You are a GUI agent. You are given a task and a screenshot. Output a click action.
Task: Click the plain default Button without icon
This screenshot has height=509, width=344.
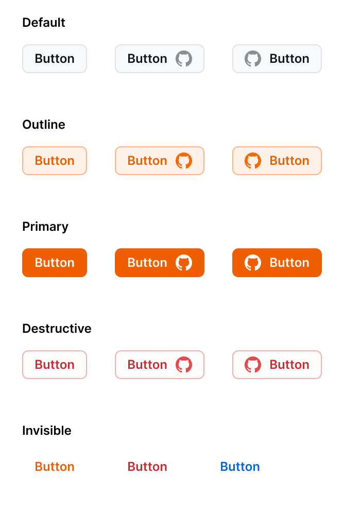55,59
